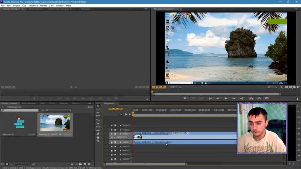Export frame with camera icon

(267, 98)
